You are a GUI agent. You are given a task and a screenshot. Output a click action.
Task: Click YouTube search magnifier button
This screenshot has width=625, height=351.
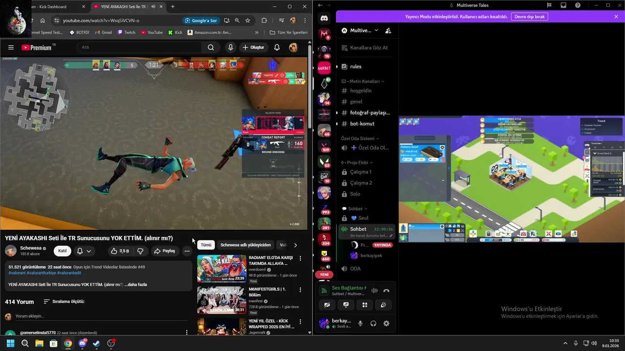point(211,47)
